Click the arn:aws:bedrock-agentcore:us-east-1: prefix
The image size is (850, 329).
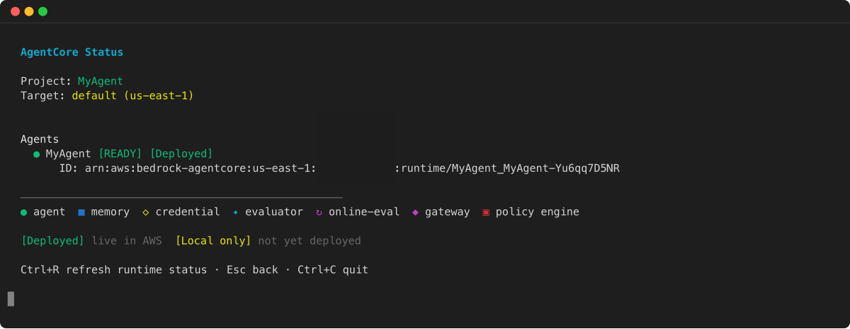(x=200, y=168)
